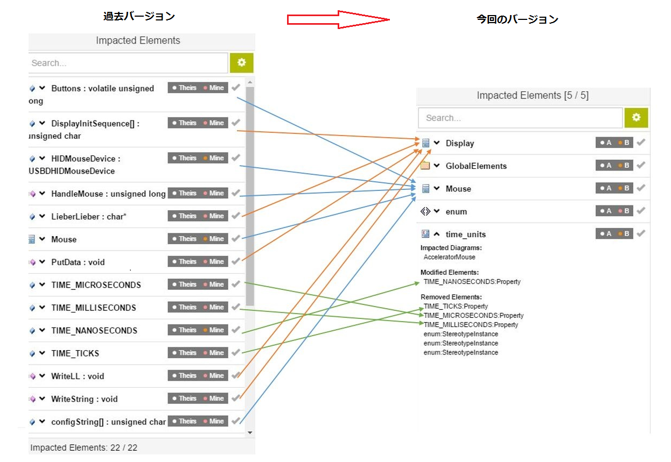
Task: Collapse the time_units element
Action: 437,234
